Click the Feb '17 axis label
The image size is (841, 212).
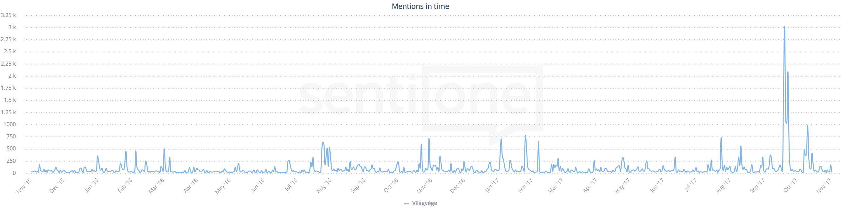click(x=525, y=186)
